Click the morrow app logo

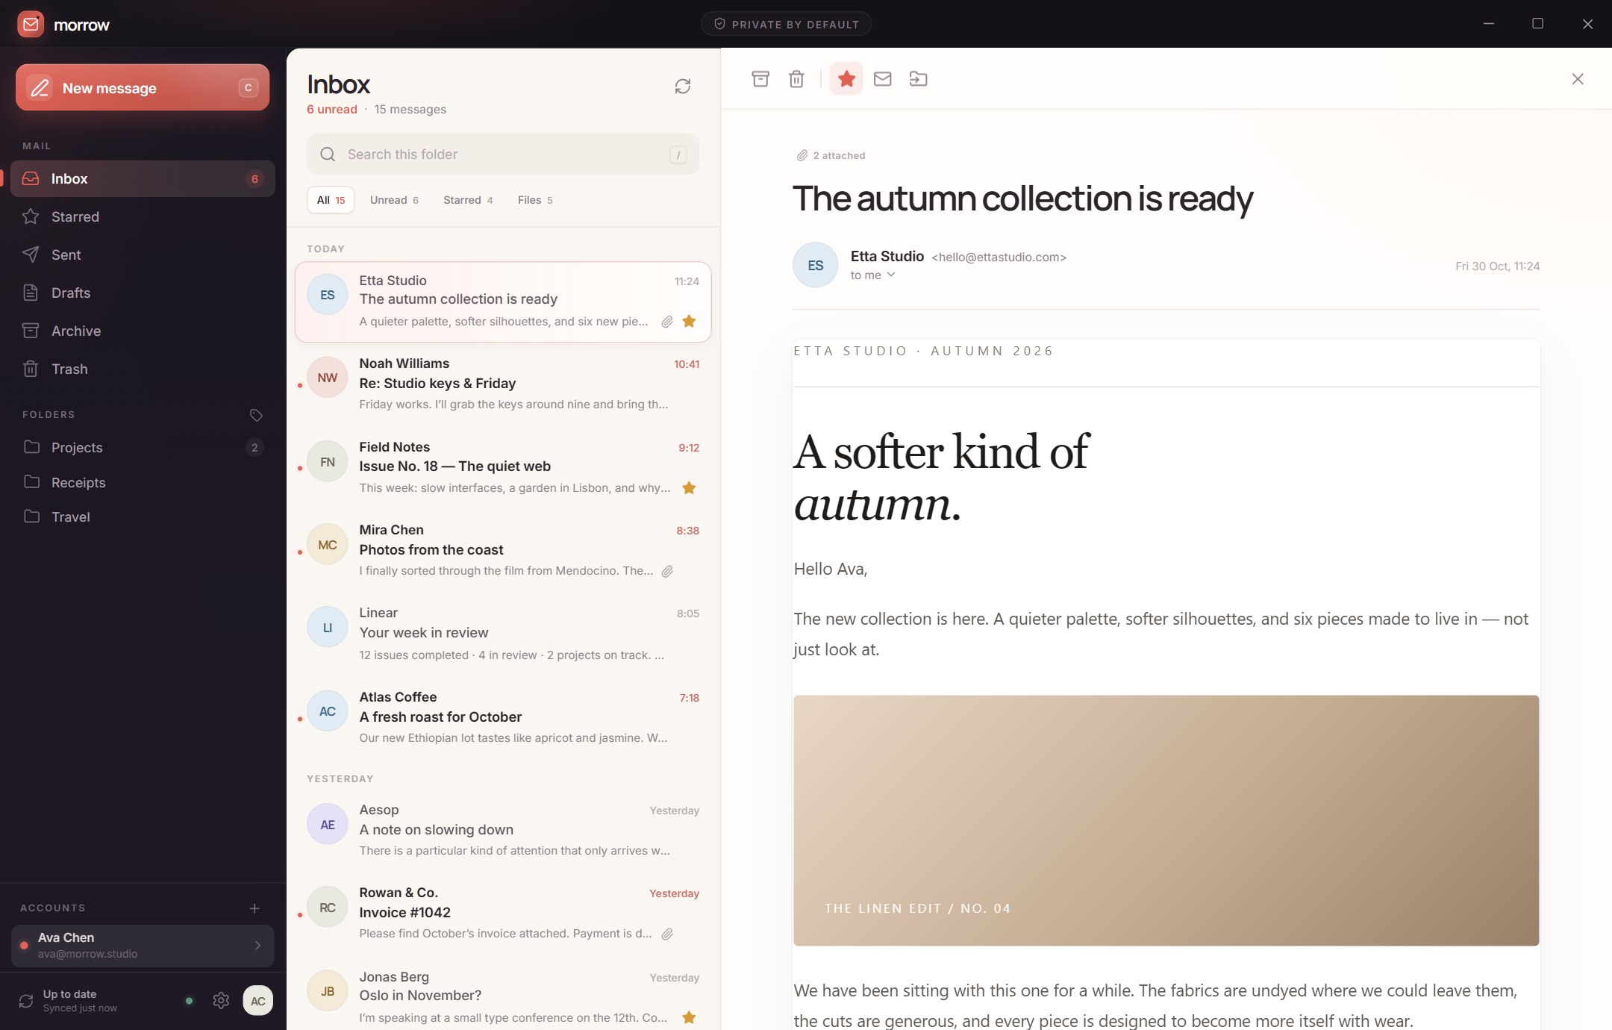(31, 25)
